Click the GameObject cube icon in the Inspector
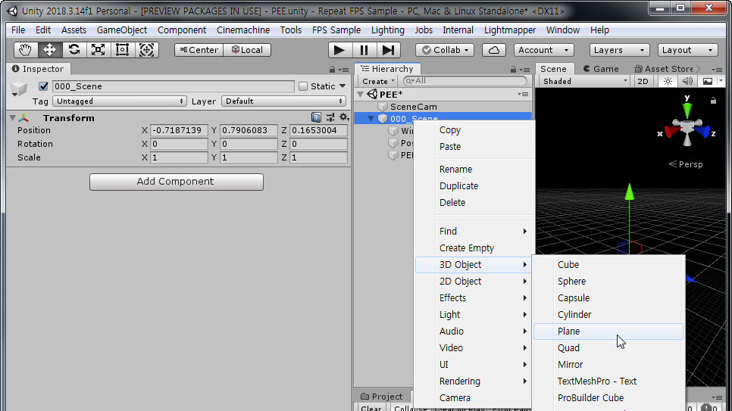Viewport: 732px width, 411px height. click(19, 88)
